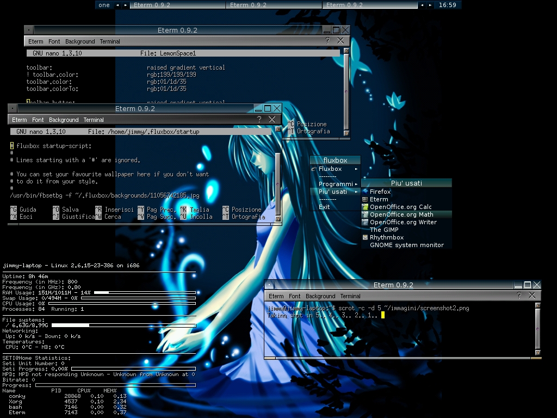Viewport: 557px width, 418px height.
Task: Launch The GIMP from Piu' usati menu
Action: click(x=406, y=230)
